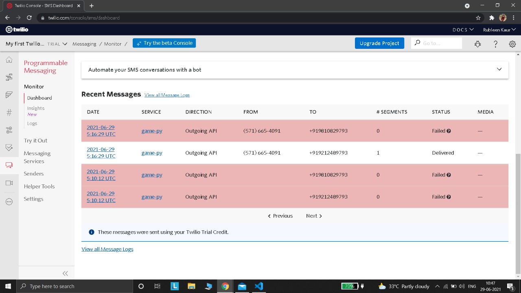521x293 pixels.
Task: Reload the page with browser refresh icon
Action: point(29,18)
